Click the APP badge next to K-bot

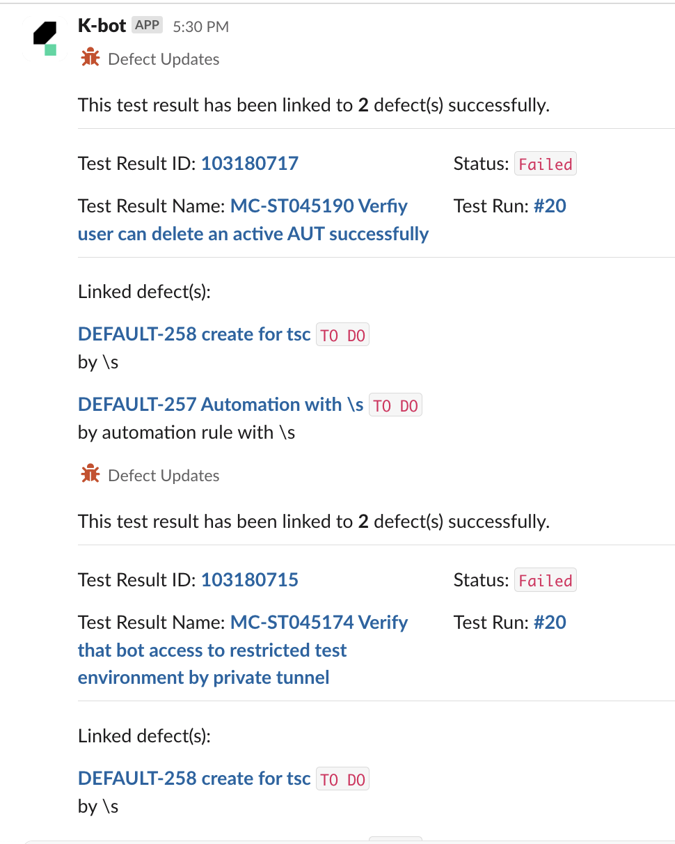click(x=147, y=24)
